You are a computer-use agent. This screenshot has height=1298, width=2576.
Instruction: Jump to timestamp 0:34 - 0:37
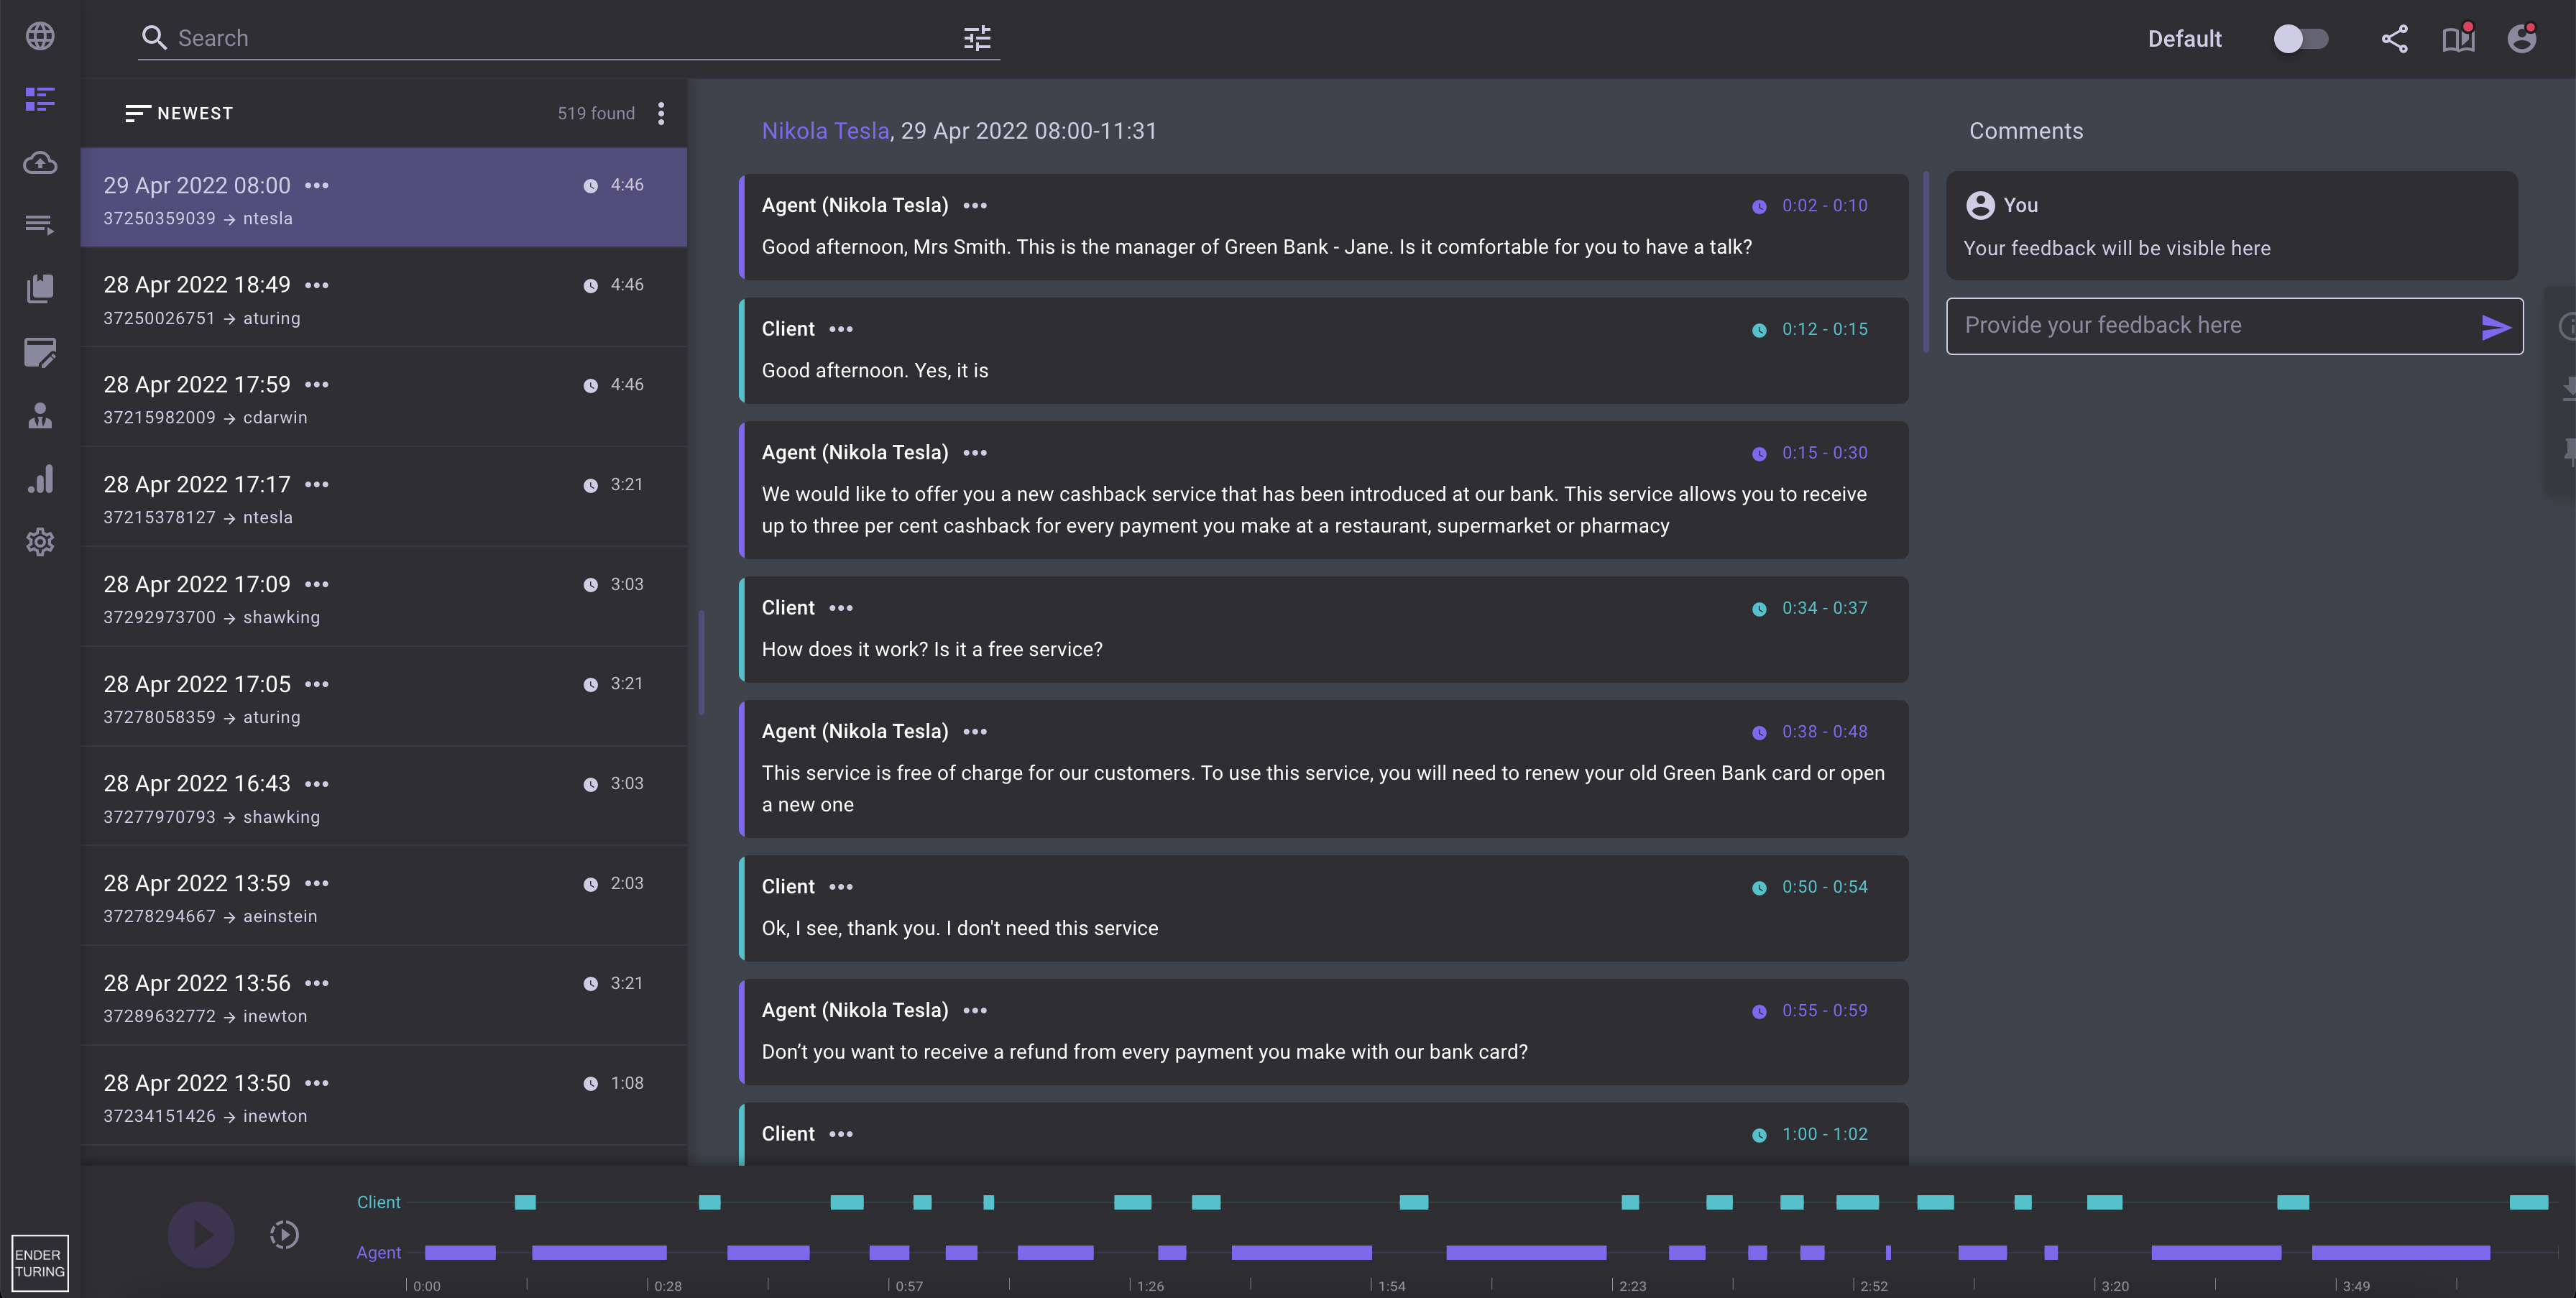click(x=1824, y=608)
